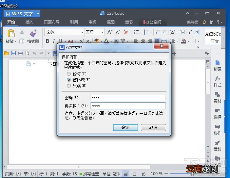Open the 选择 sidebar panel

click(218, 114)
